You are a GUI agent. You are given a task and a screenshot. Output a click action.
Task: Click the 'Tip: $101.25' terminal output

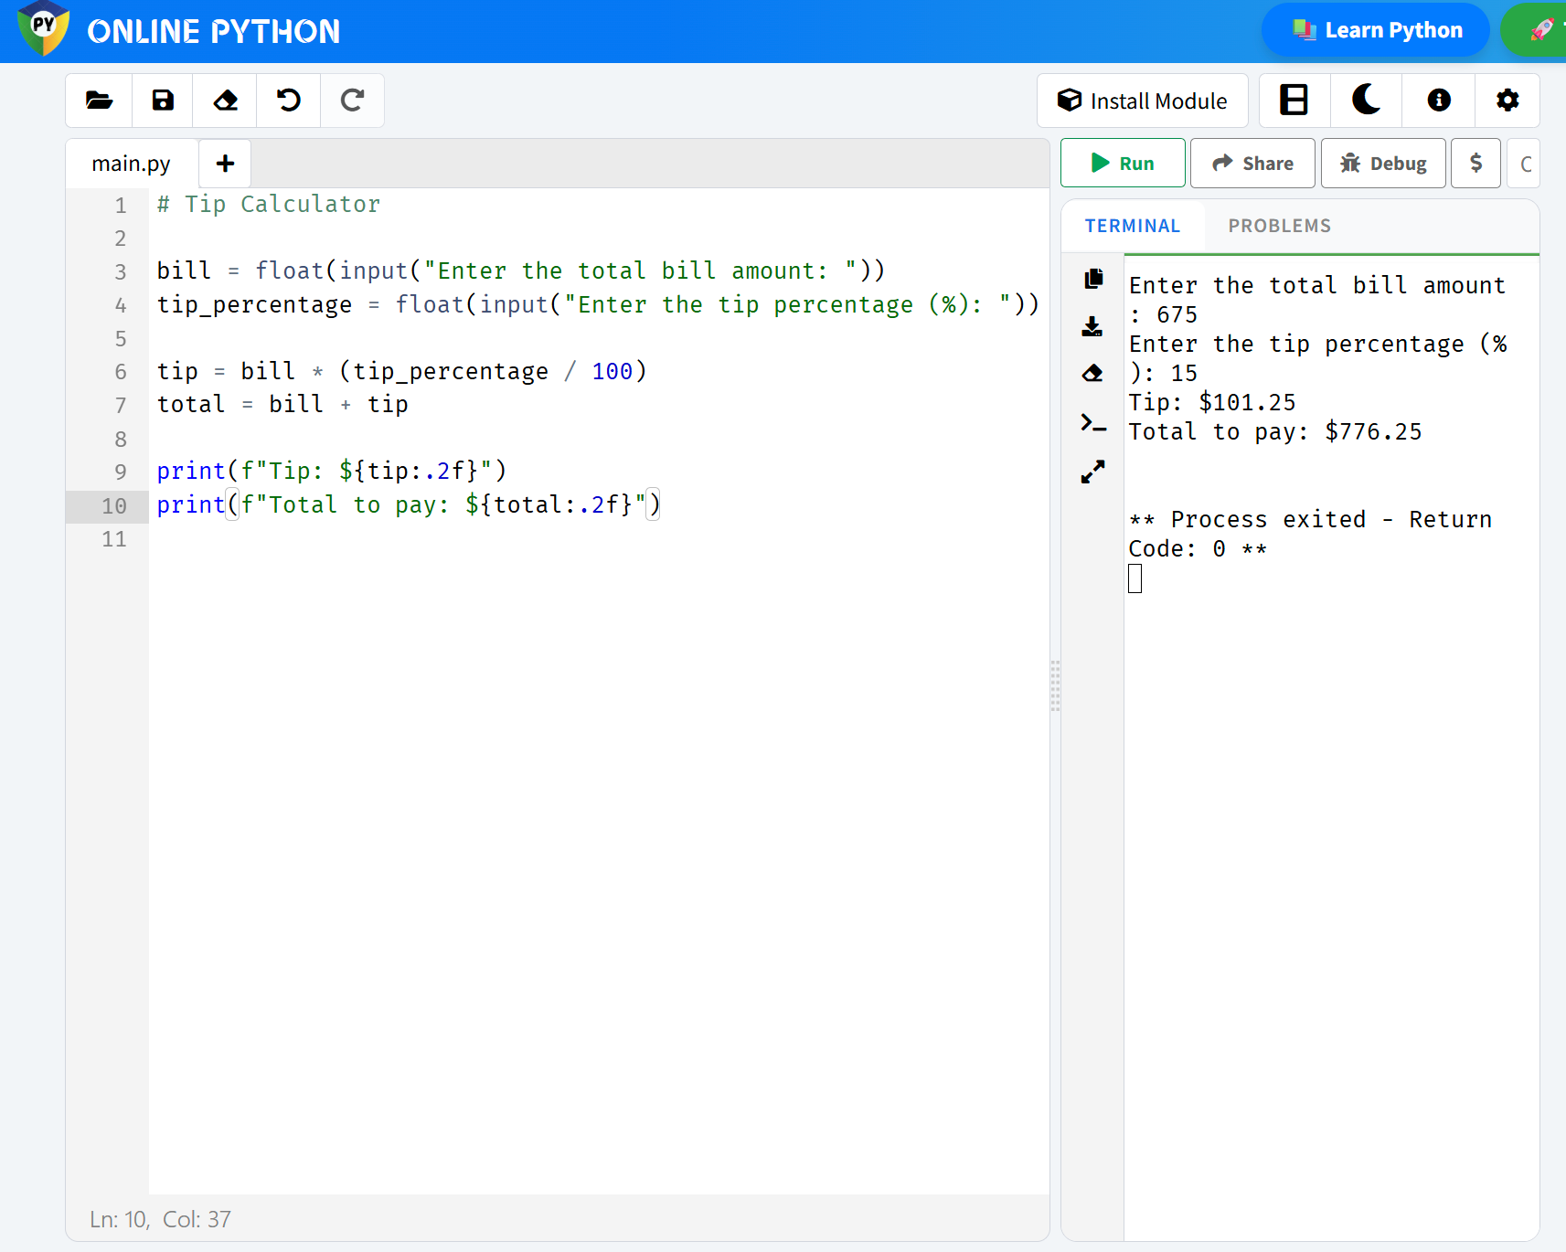[1212, 402]
